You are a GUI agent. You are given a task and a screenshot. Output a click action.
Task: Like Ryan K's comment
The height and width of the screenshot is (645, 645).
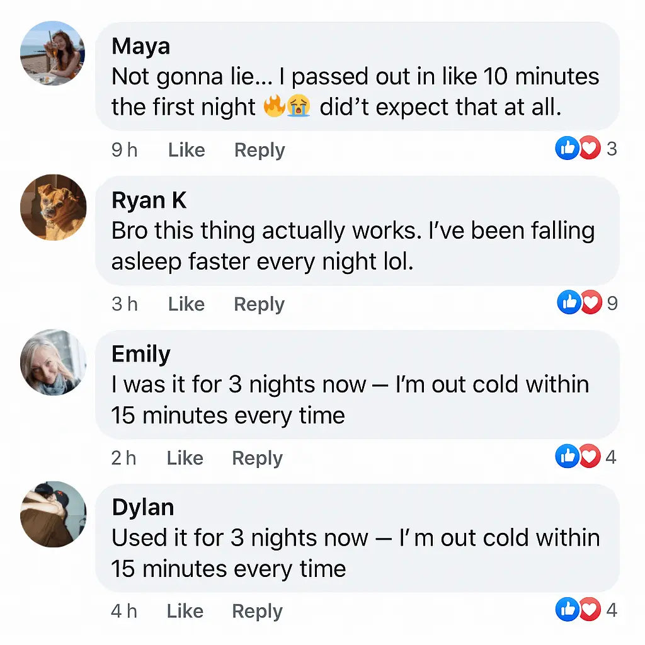tap(186, 304)
